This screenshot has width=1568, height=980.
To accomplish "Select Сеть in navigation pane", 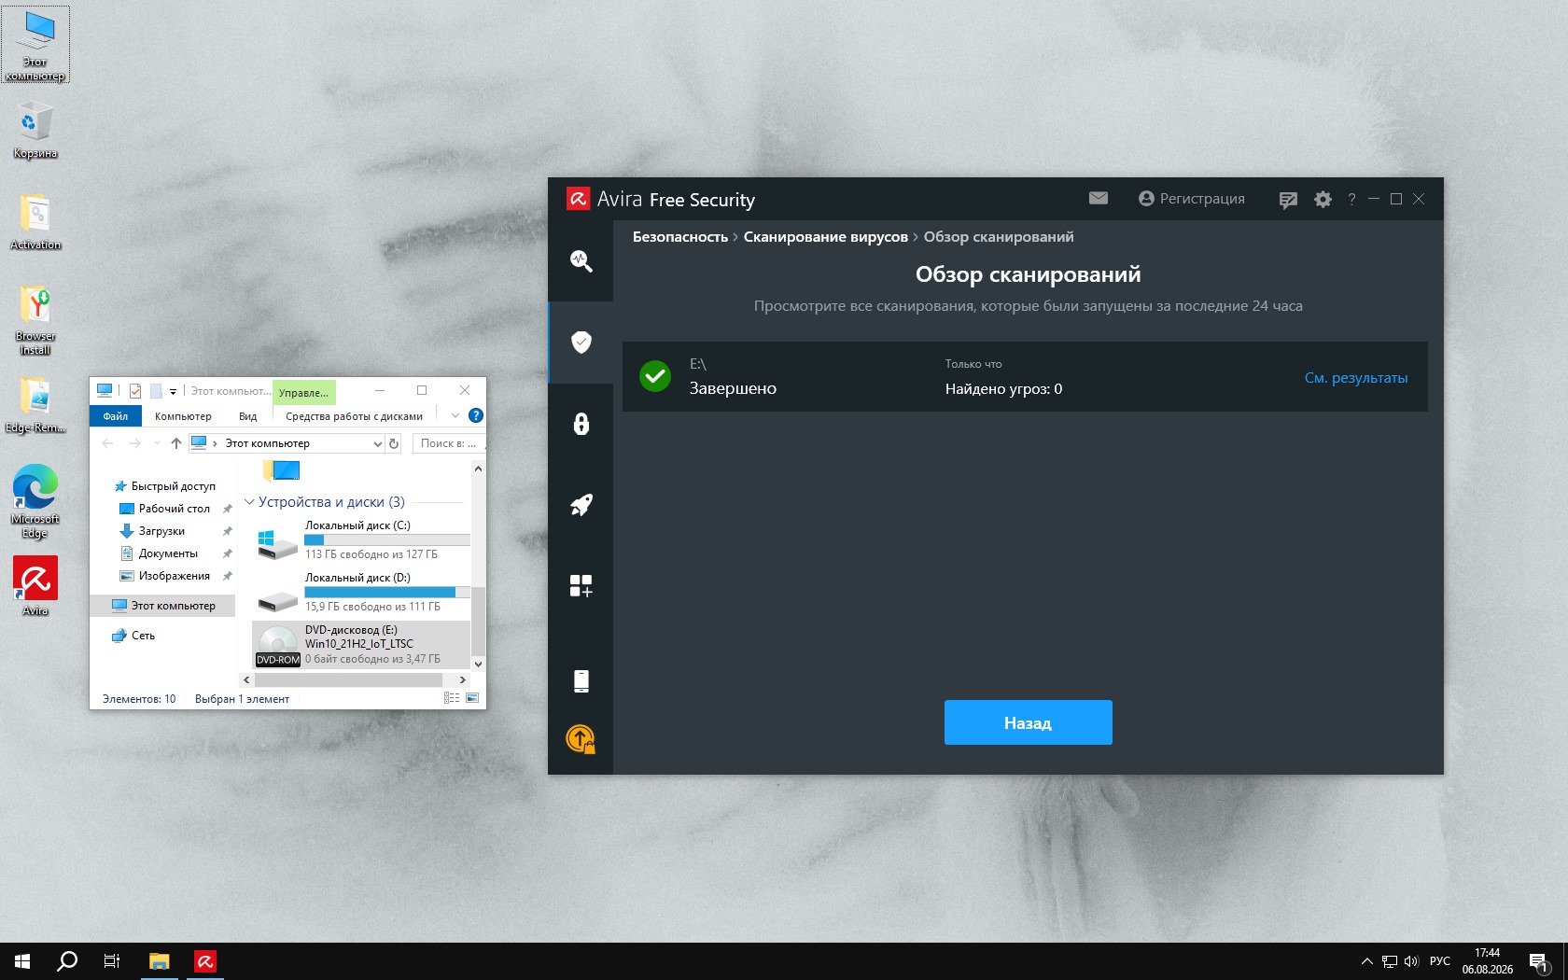I will [x=133, y=636].
